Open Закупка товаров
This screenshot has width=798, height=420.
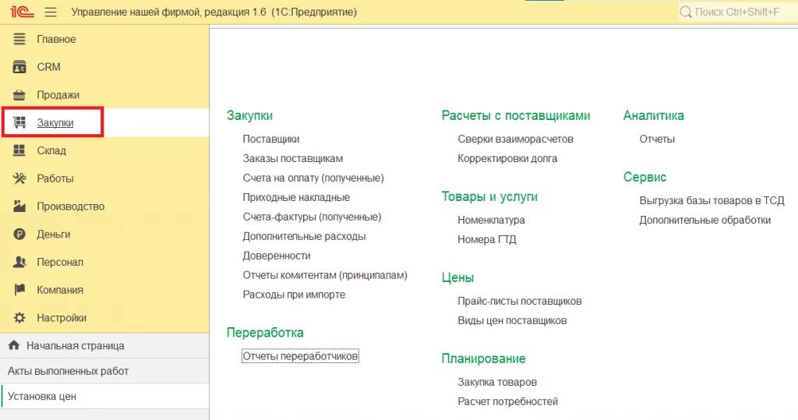[x=497, y=382]
